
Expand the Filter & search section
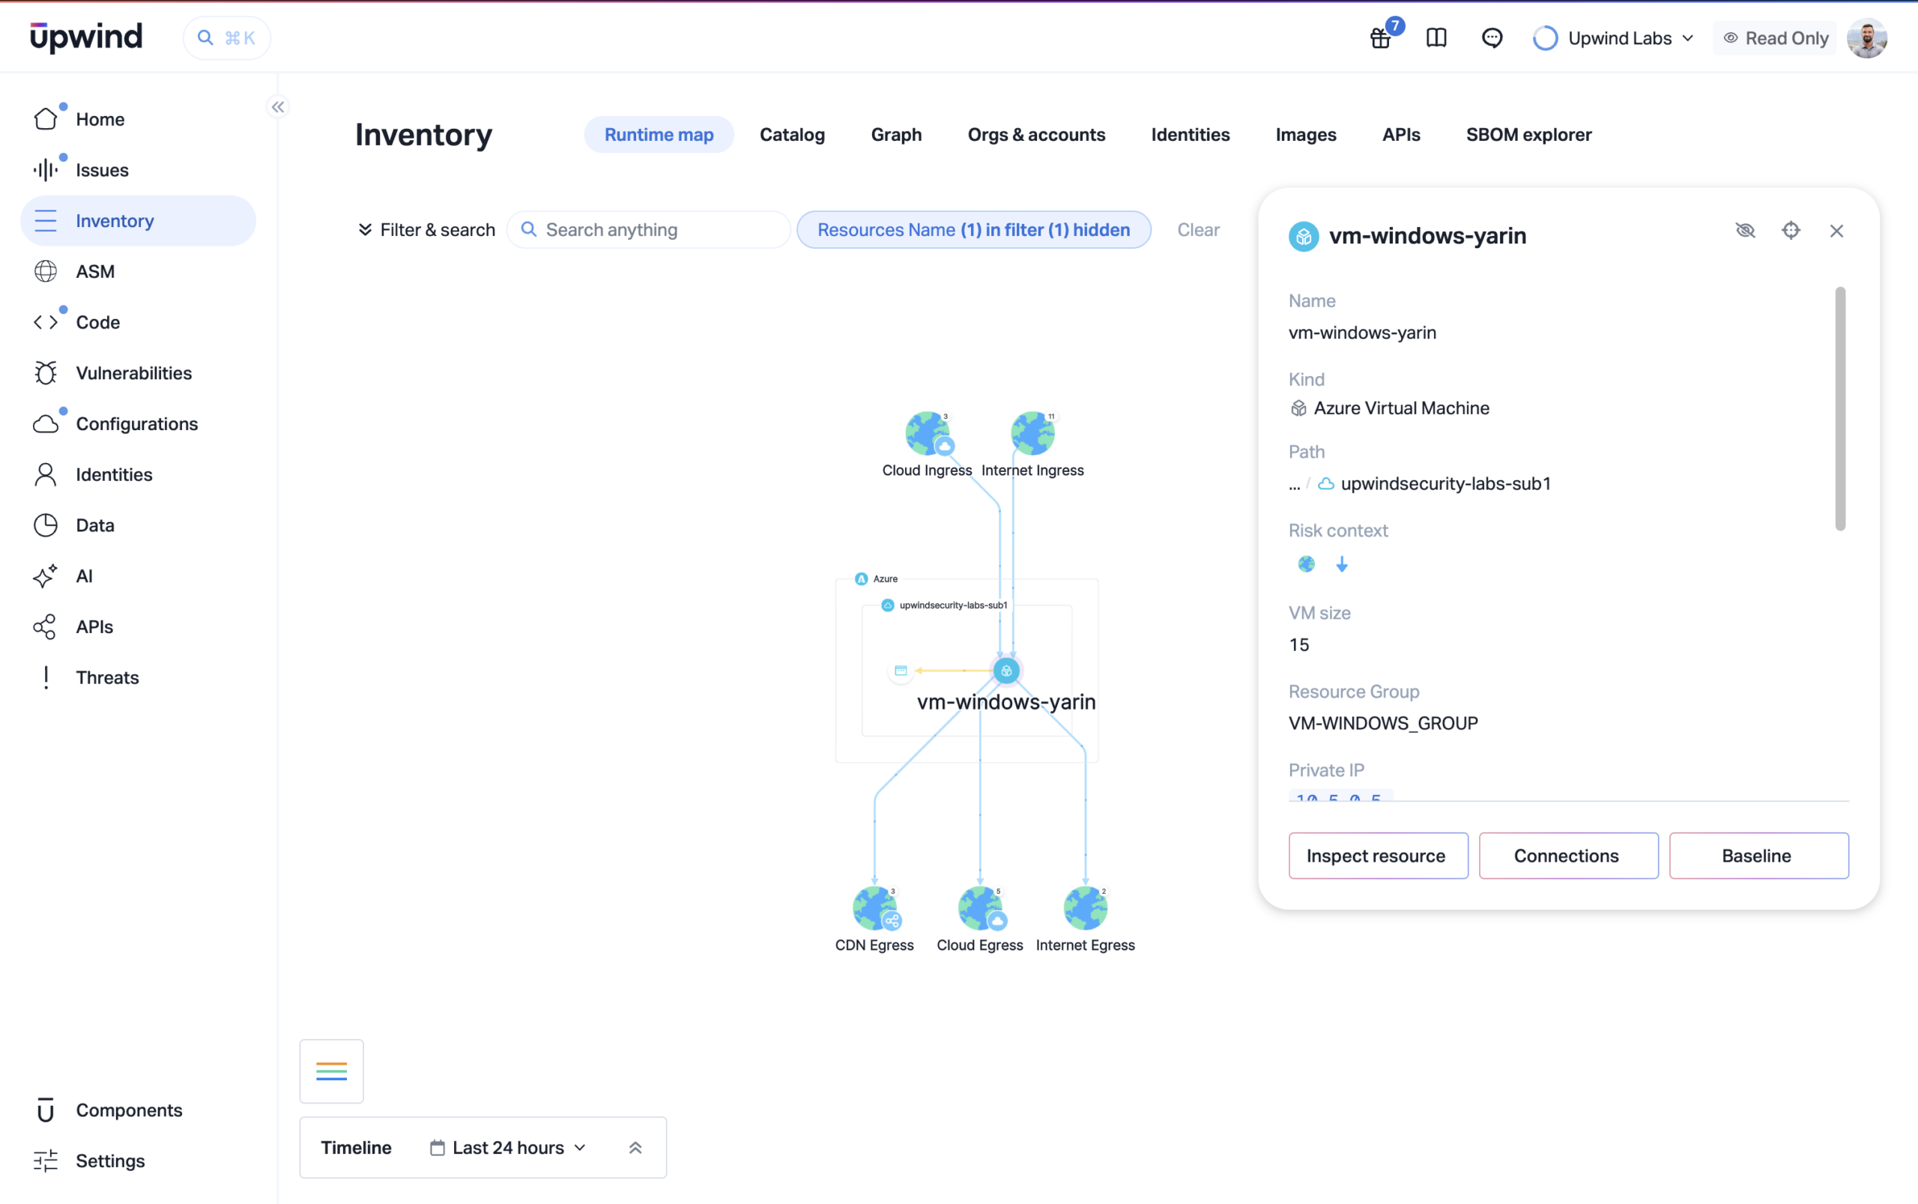pyautogui.click(x=427, y=230)
